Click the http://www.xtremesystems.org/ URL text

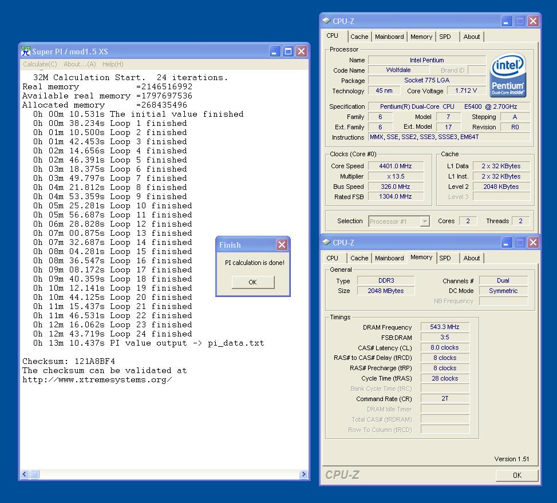click(x=97, y=380)
